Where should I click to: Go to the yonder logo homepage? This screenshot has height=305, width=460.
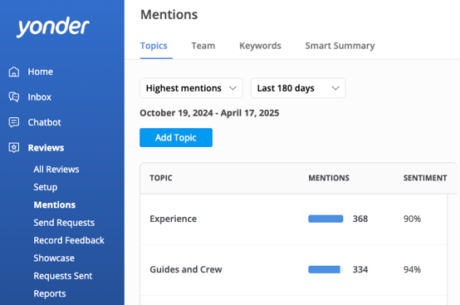tap(53, 27)
